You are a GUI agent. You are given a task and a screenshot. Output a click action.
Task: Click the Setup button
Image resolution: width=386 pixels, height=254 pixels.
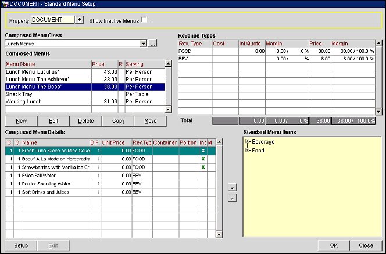coord(21,245)
